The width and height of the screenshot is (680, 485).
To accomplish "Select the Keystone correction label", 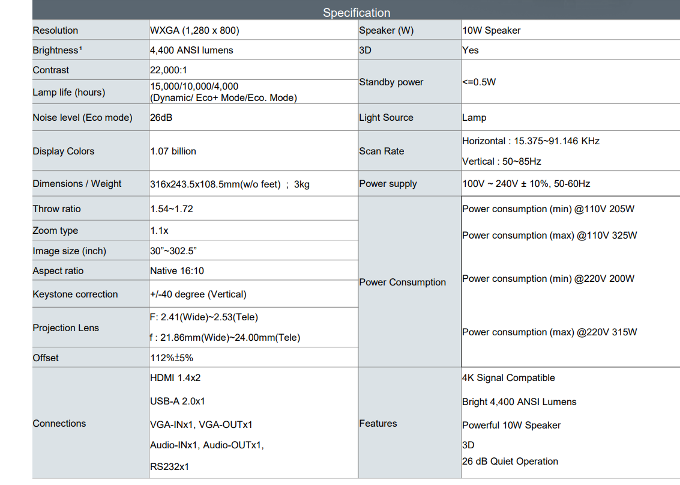I will pyautogui.click(x=75, y=294).
